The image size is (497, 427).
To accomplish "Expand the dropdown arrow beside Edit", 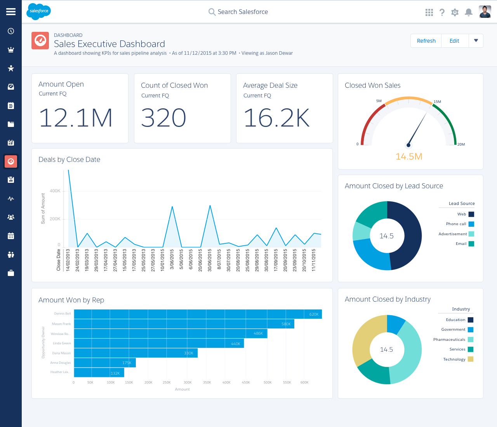I will click(x=476, y=41).
